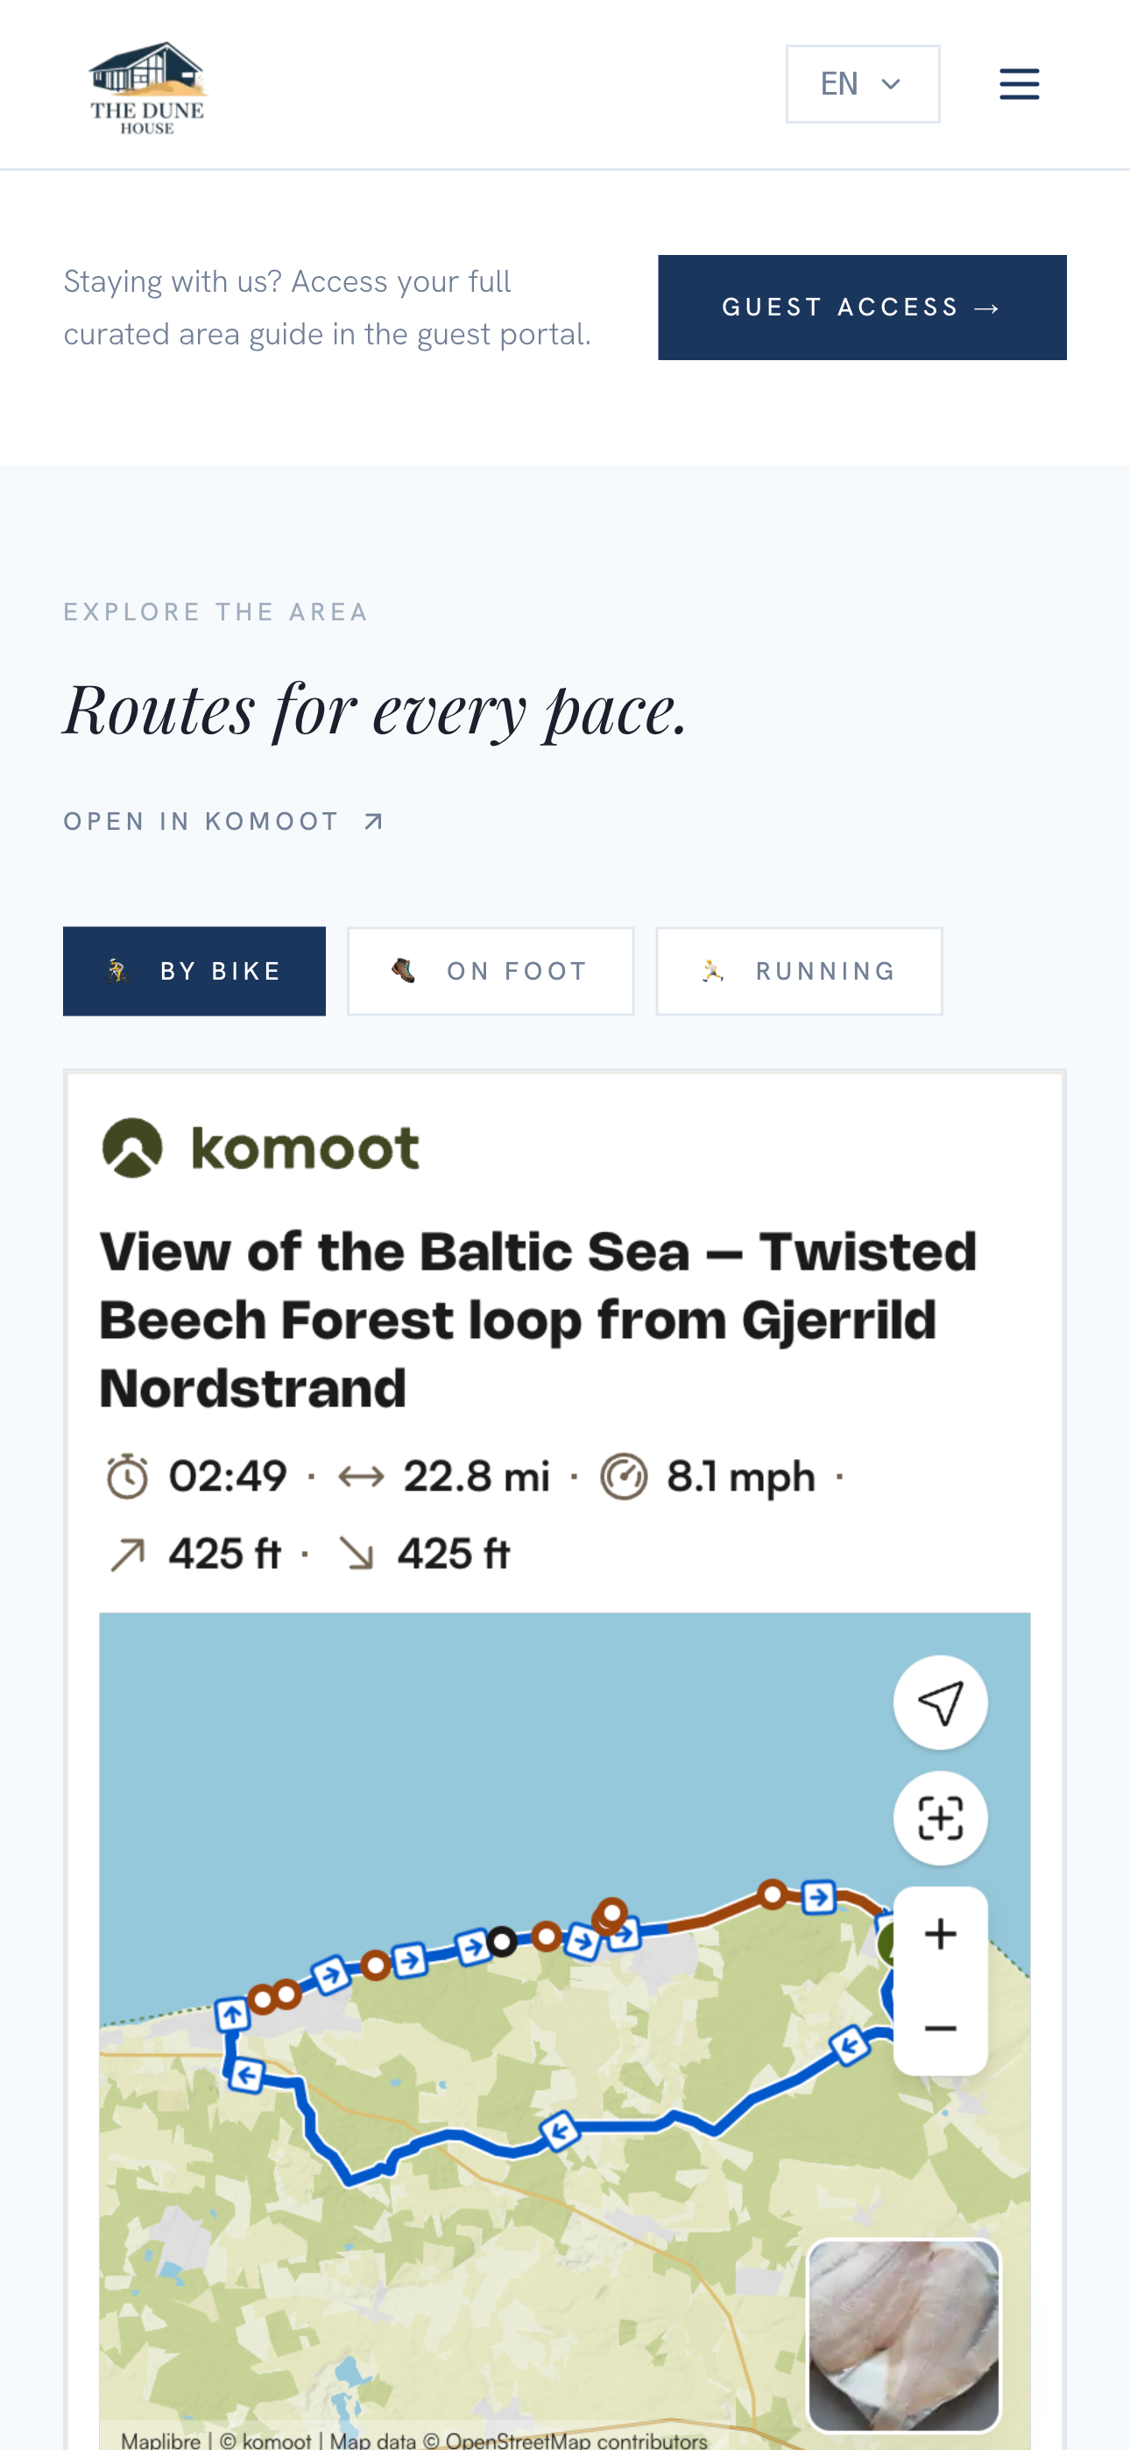Click the OpenStreetMap contributors attribution

tap(576, 2440)
